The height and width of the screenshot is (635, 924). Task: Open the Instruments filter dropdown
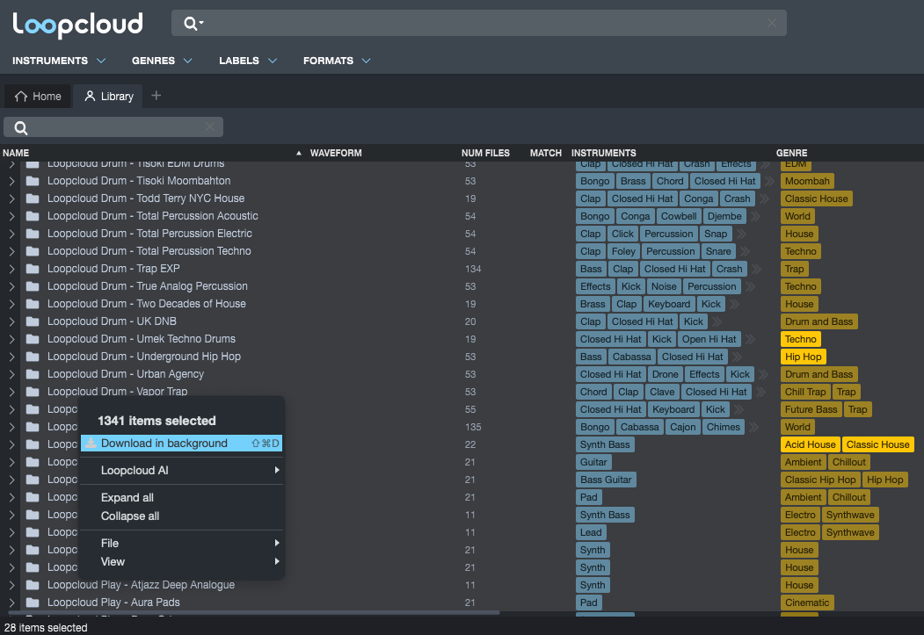(59, 61)
